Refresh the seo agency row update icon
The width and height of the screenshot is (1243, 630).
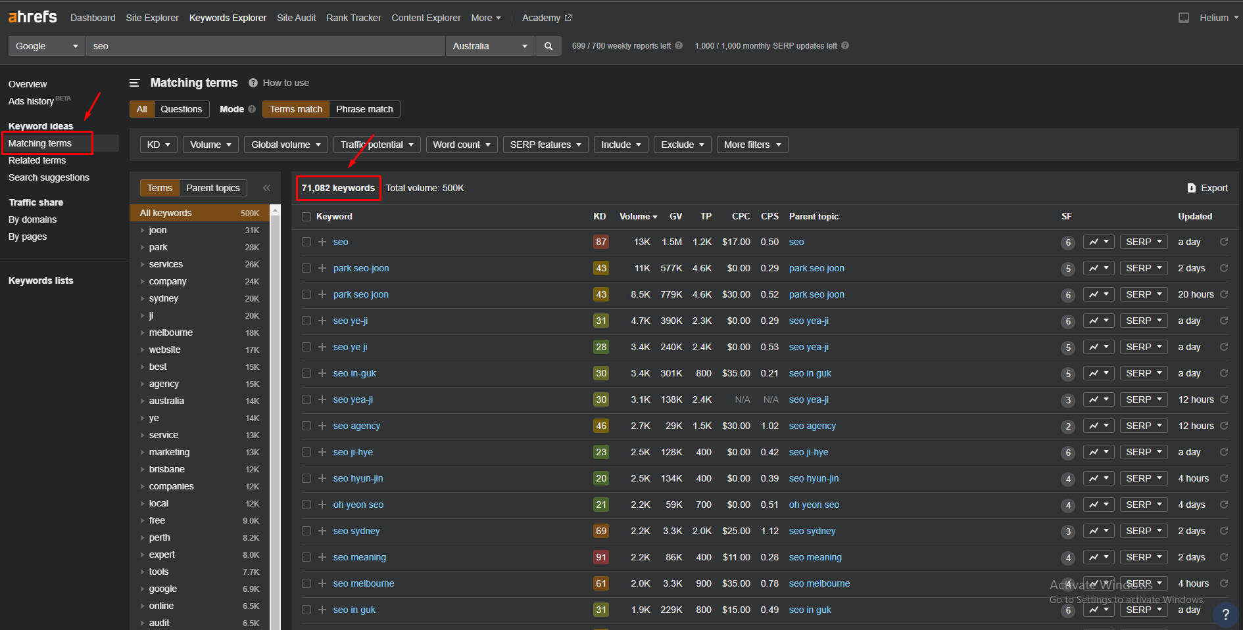tap(1224, 426)
